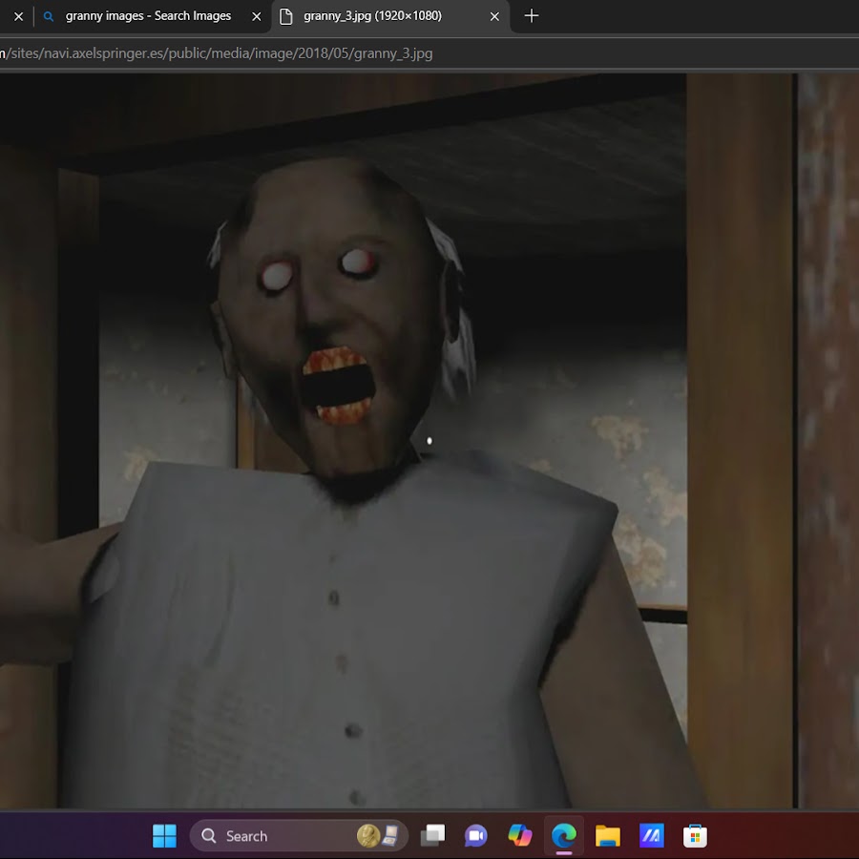Open Task View from the taskbar

(432, 836)
